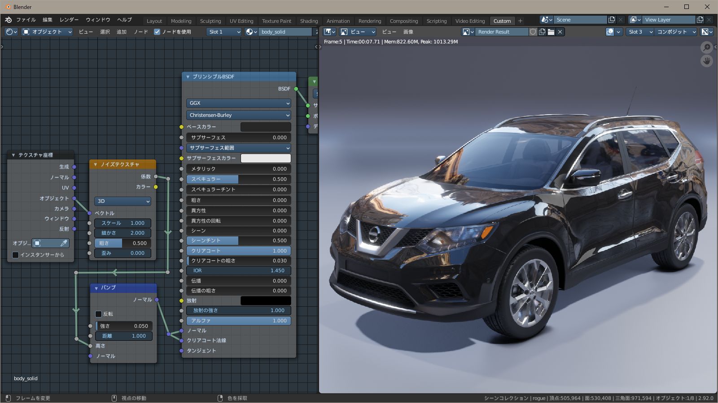Expand the node editor left sidebar arrow
This screenshot has height=403, width=718.
point(2,47)
